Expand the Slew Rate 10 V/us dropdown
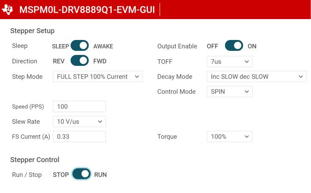This screenshot has width=311, height=193. tap(79, 121)
